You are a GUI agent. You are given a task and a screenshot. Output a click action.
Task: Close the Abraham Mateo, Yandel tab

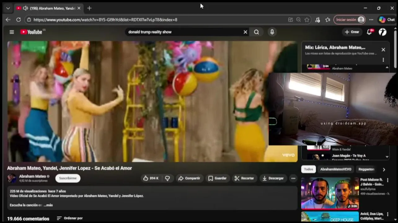[79, 8]
